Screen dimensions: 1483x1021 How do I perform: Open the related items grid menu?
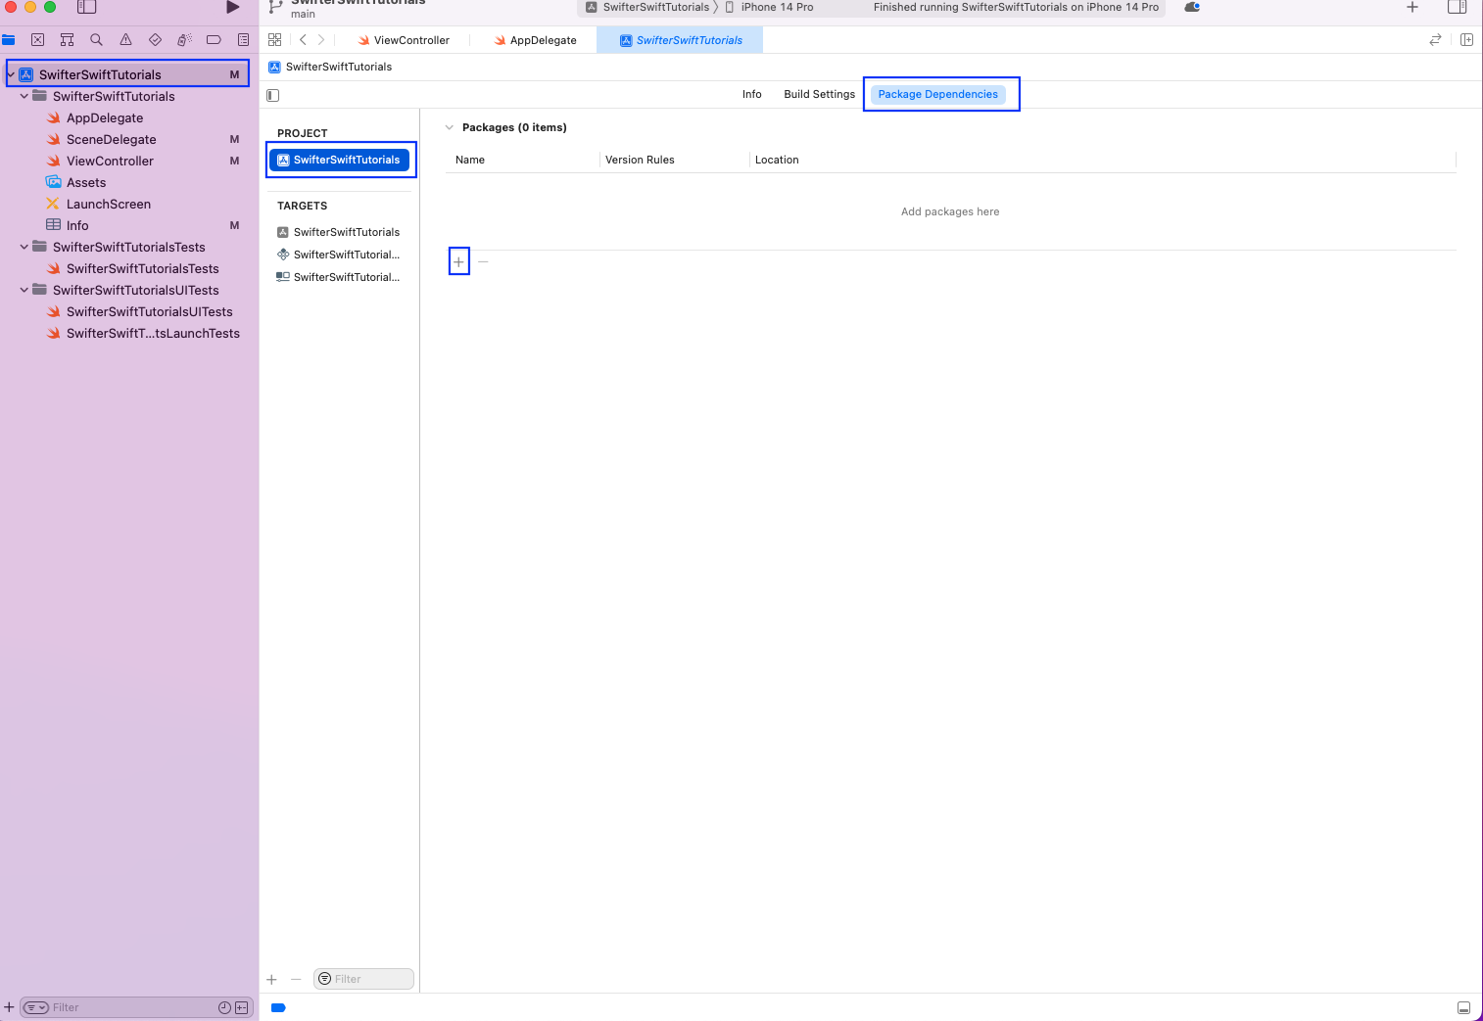[x=274, y=40]
